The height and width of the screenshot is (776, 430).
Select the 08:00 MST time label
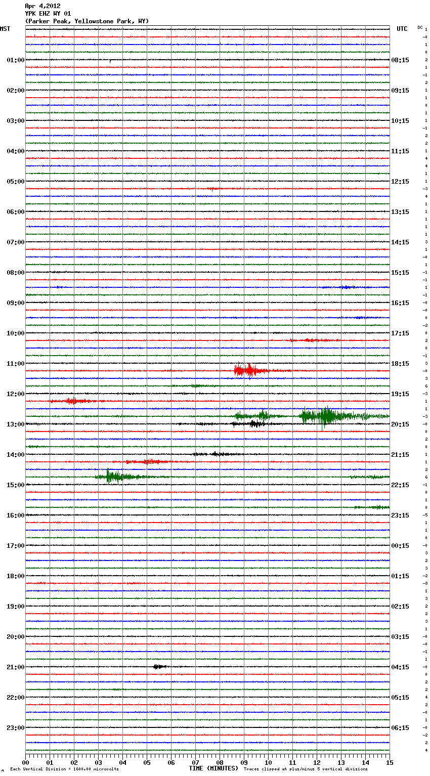[x=16, y=273]
